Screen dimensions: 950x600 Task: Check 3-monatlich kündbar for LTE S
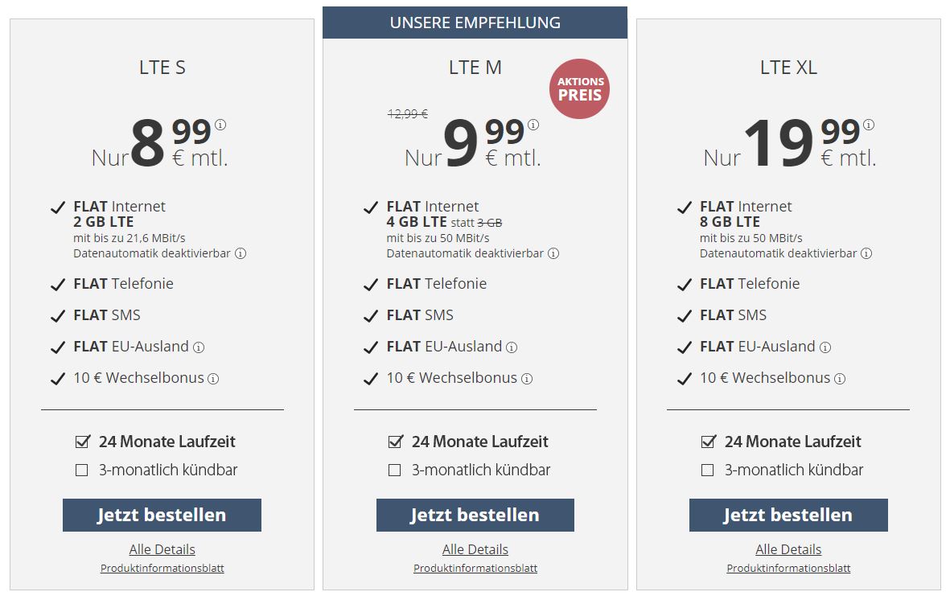(82, 471)
